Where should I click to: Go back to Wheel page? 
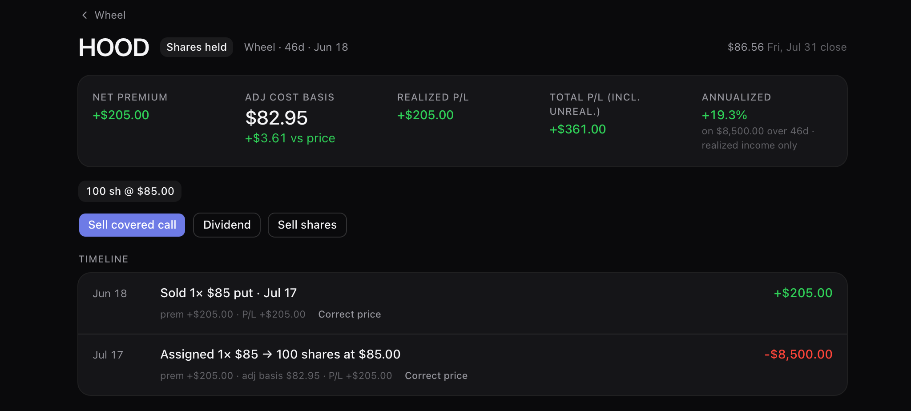(x=104, y=15)
